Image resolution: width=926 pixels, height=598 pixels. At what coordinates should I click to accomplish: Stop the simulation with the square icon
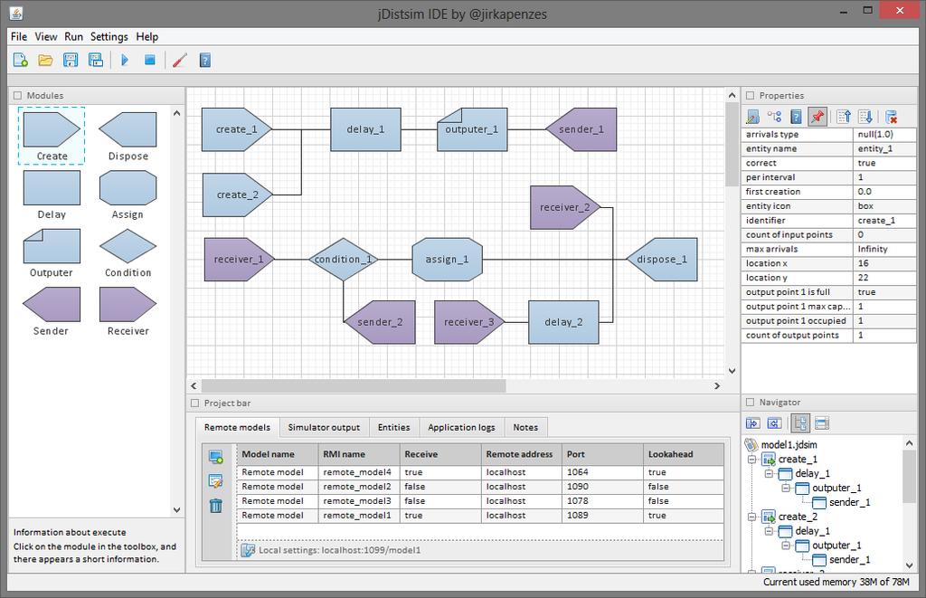point(150,60)
